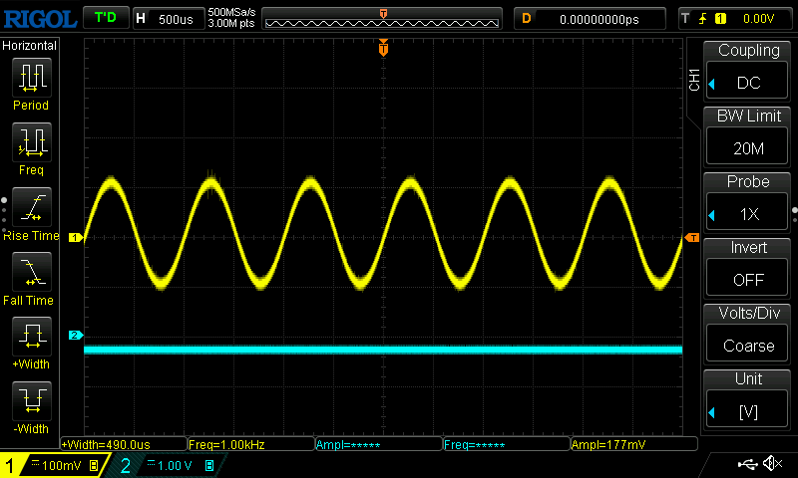Image resolution: width=798 pixels, height=478 pixels.
Task: Select the -Width measurement icon
Action: click(x=32, y=400)
